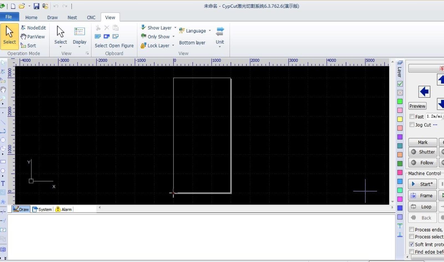444x262 pixels.
Task: Enable the Jog Cut checkbox
Action: tap(412, 125)
